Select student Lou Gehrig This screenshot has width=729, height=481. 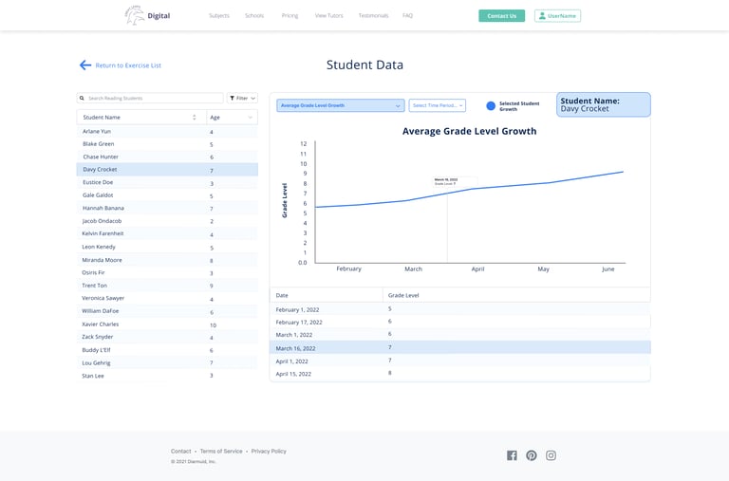pyautogui.click(x=167, y=363)
